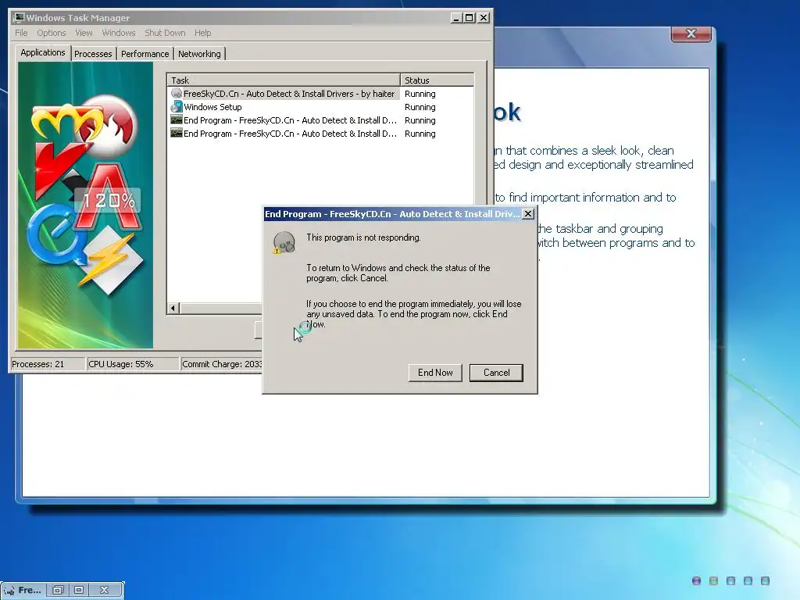Click the FreeSkyCD.Cn task row disc icon
The width and height of the screenshot is (800, 600).
coord(177,94)
